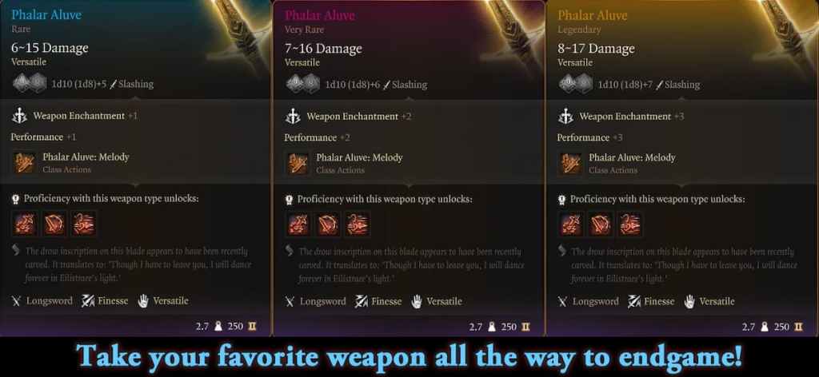
Task: Click the dice icon beside 1d10 (1d8)+5
Action: coord(30,83)
